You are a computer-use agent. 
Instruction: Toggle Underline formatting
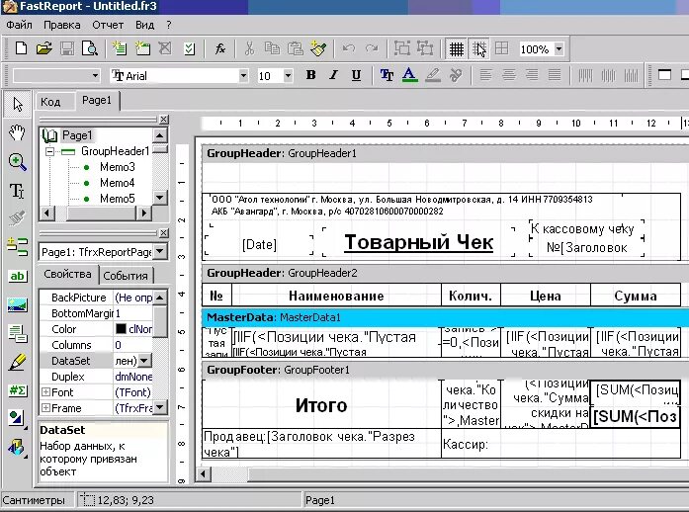(x=356, y=75)
